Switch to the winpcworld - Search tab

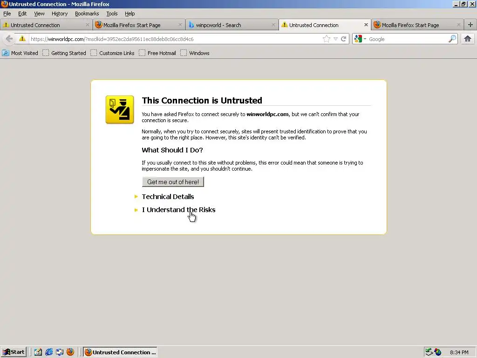(x=232, y=25)
